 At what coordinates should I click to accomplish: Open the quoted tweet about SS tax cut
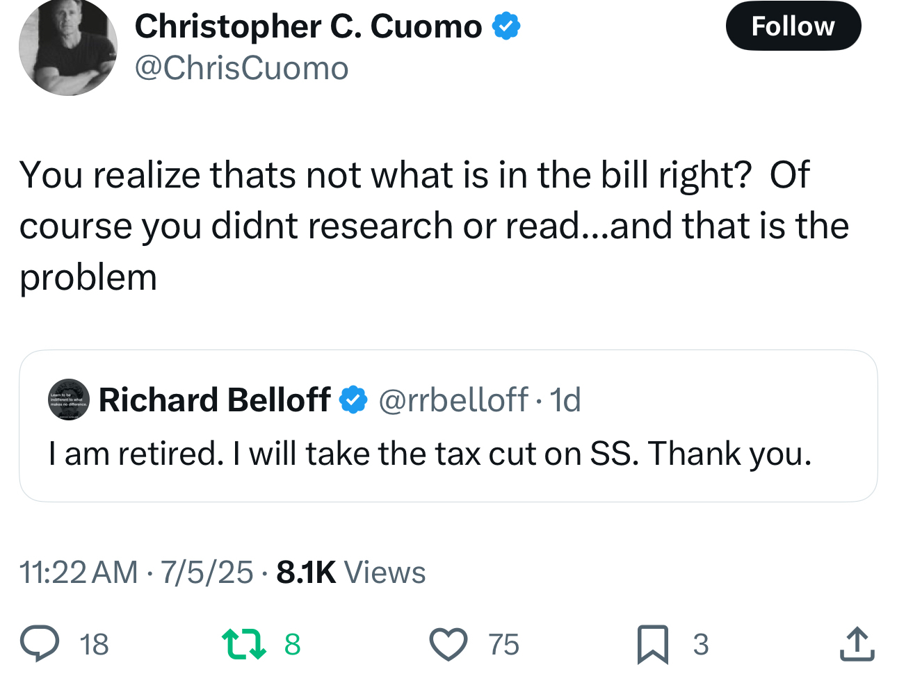pyautogui.click(x=448, y=426)
